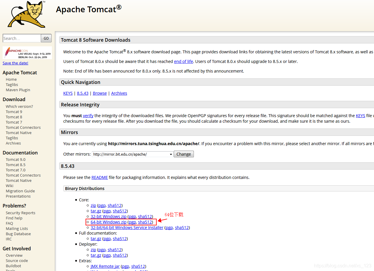Download Full documentation tar.gz

coord(96,239)
